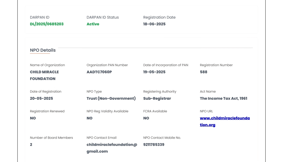Screen dimensions: 283x162
Task: Click the NO value under FCRA Available
Action: (x=146, y=118)
